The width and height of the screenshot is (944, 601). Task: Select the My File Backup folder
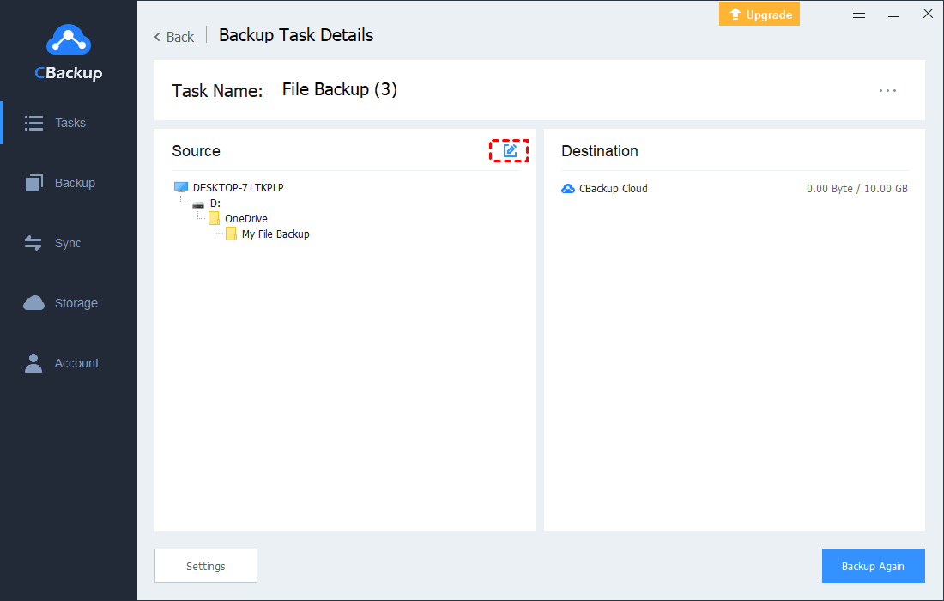pyautogui.click(x=275, y=234)
